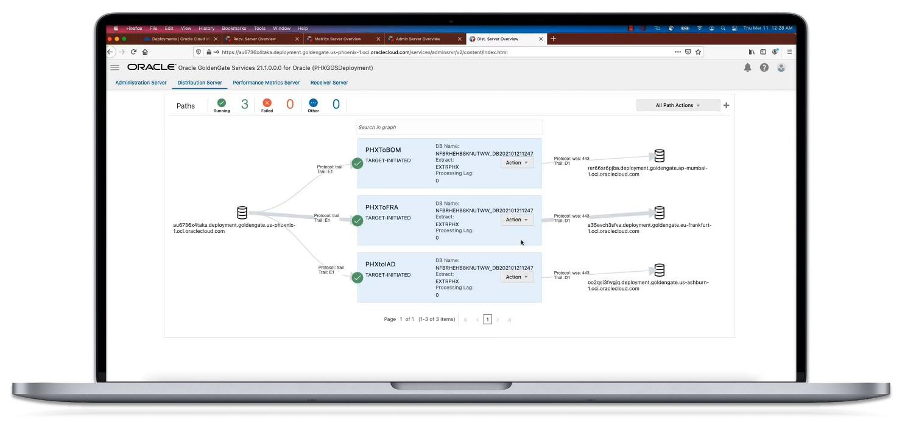905x425 pixels.
Task: Open the Action dropdown for PHXToFRA
Action: [x=517, y=219]
